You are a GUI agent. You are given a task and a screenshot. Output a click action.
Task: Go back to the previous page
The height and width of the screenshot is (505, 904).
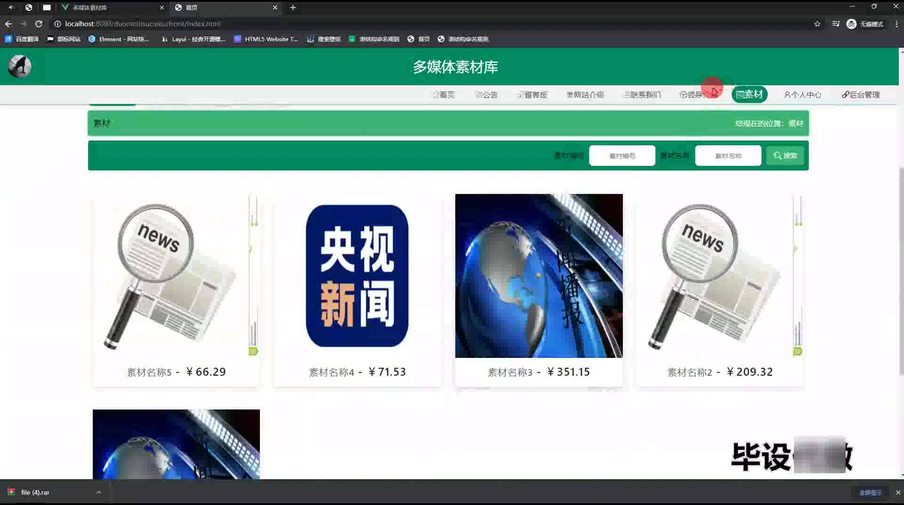(x=8, y=24)
